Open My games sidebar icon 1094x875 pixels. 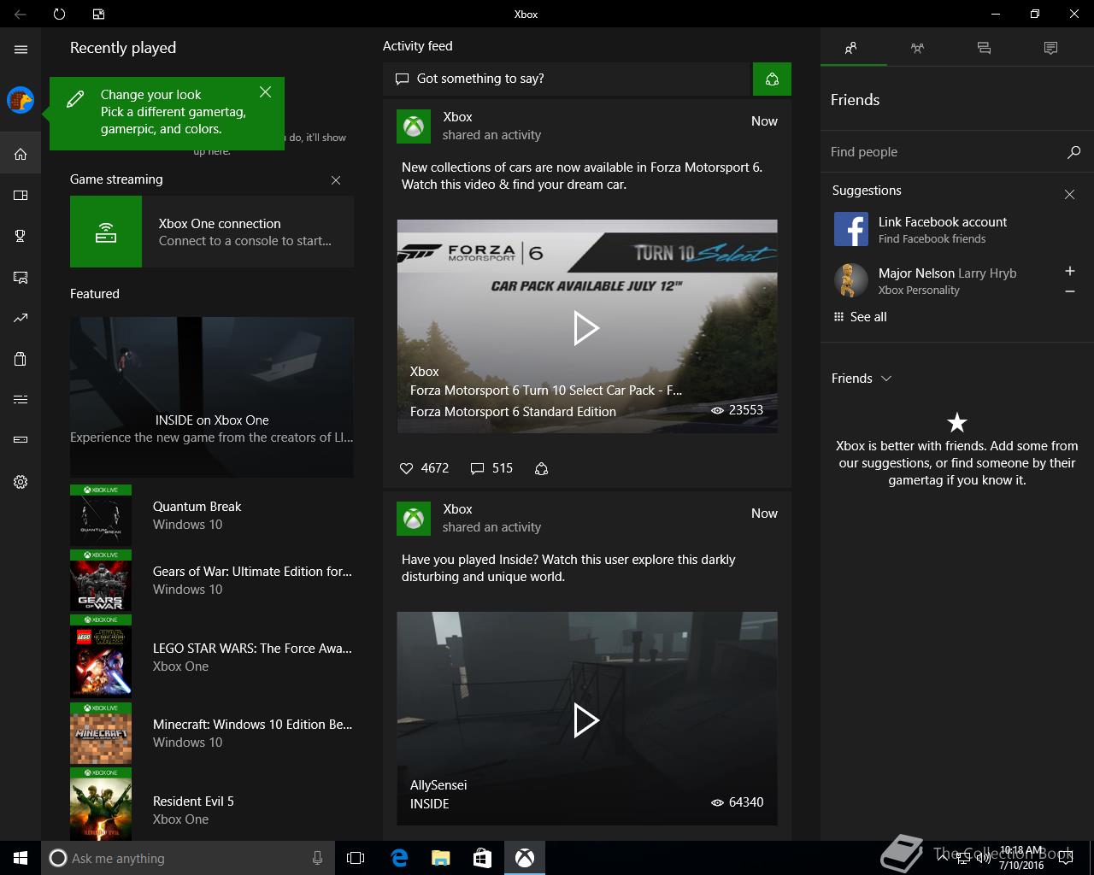tap(21, 195)
